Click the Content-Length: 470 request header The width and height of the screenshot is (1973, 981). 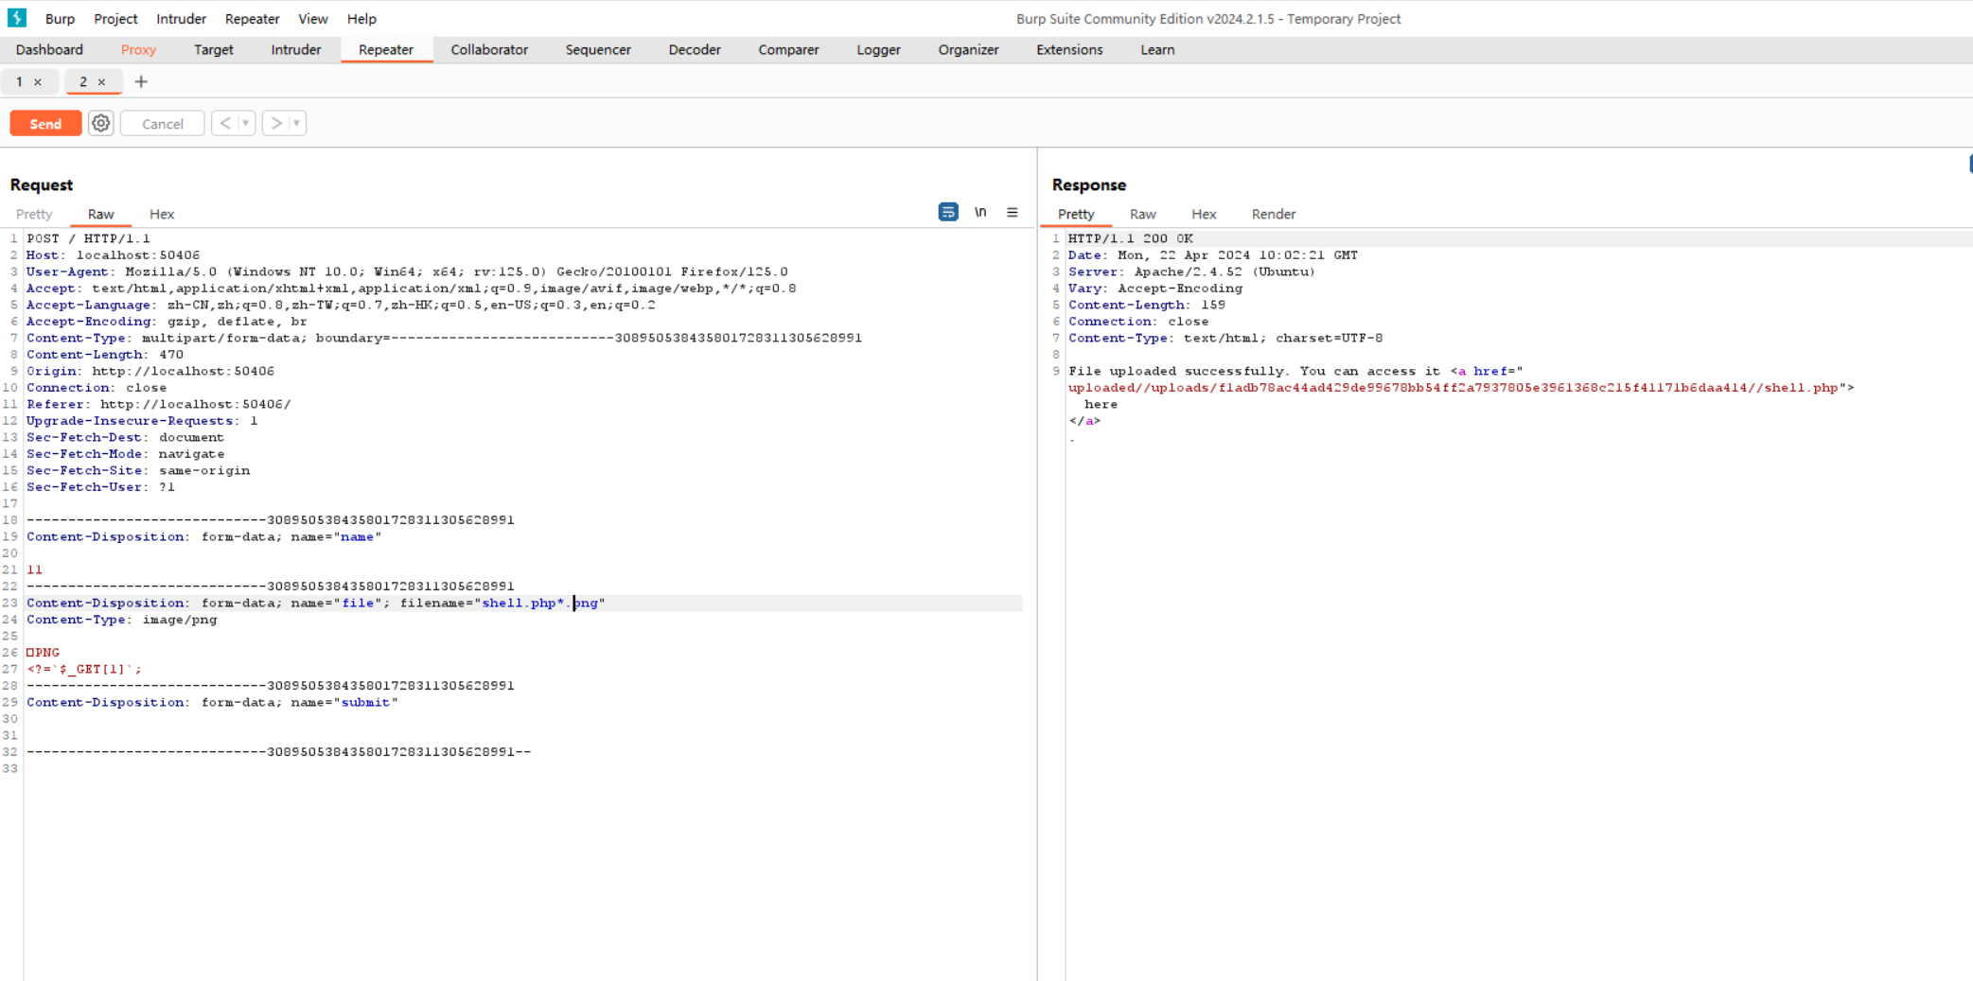click(105, 355)
